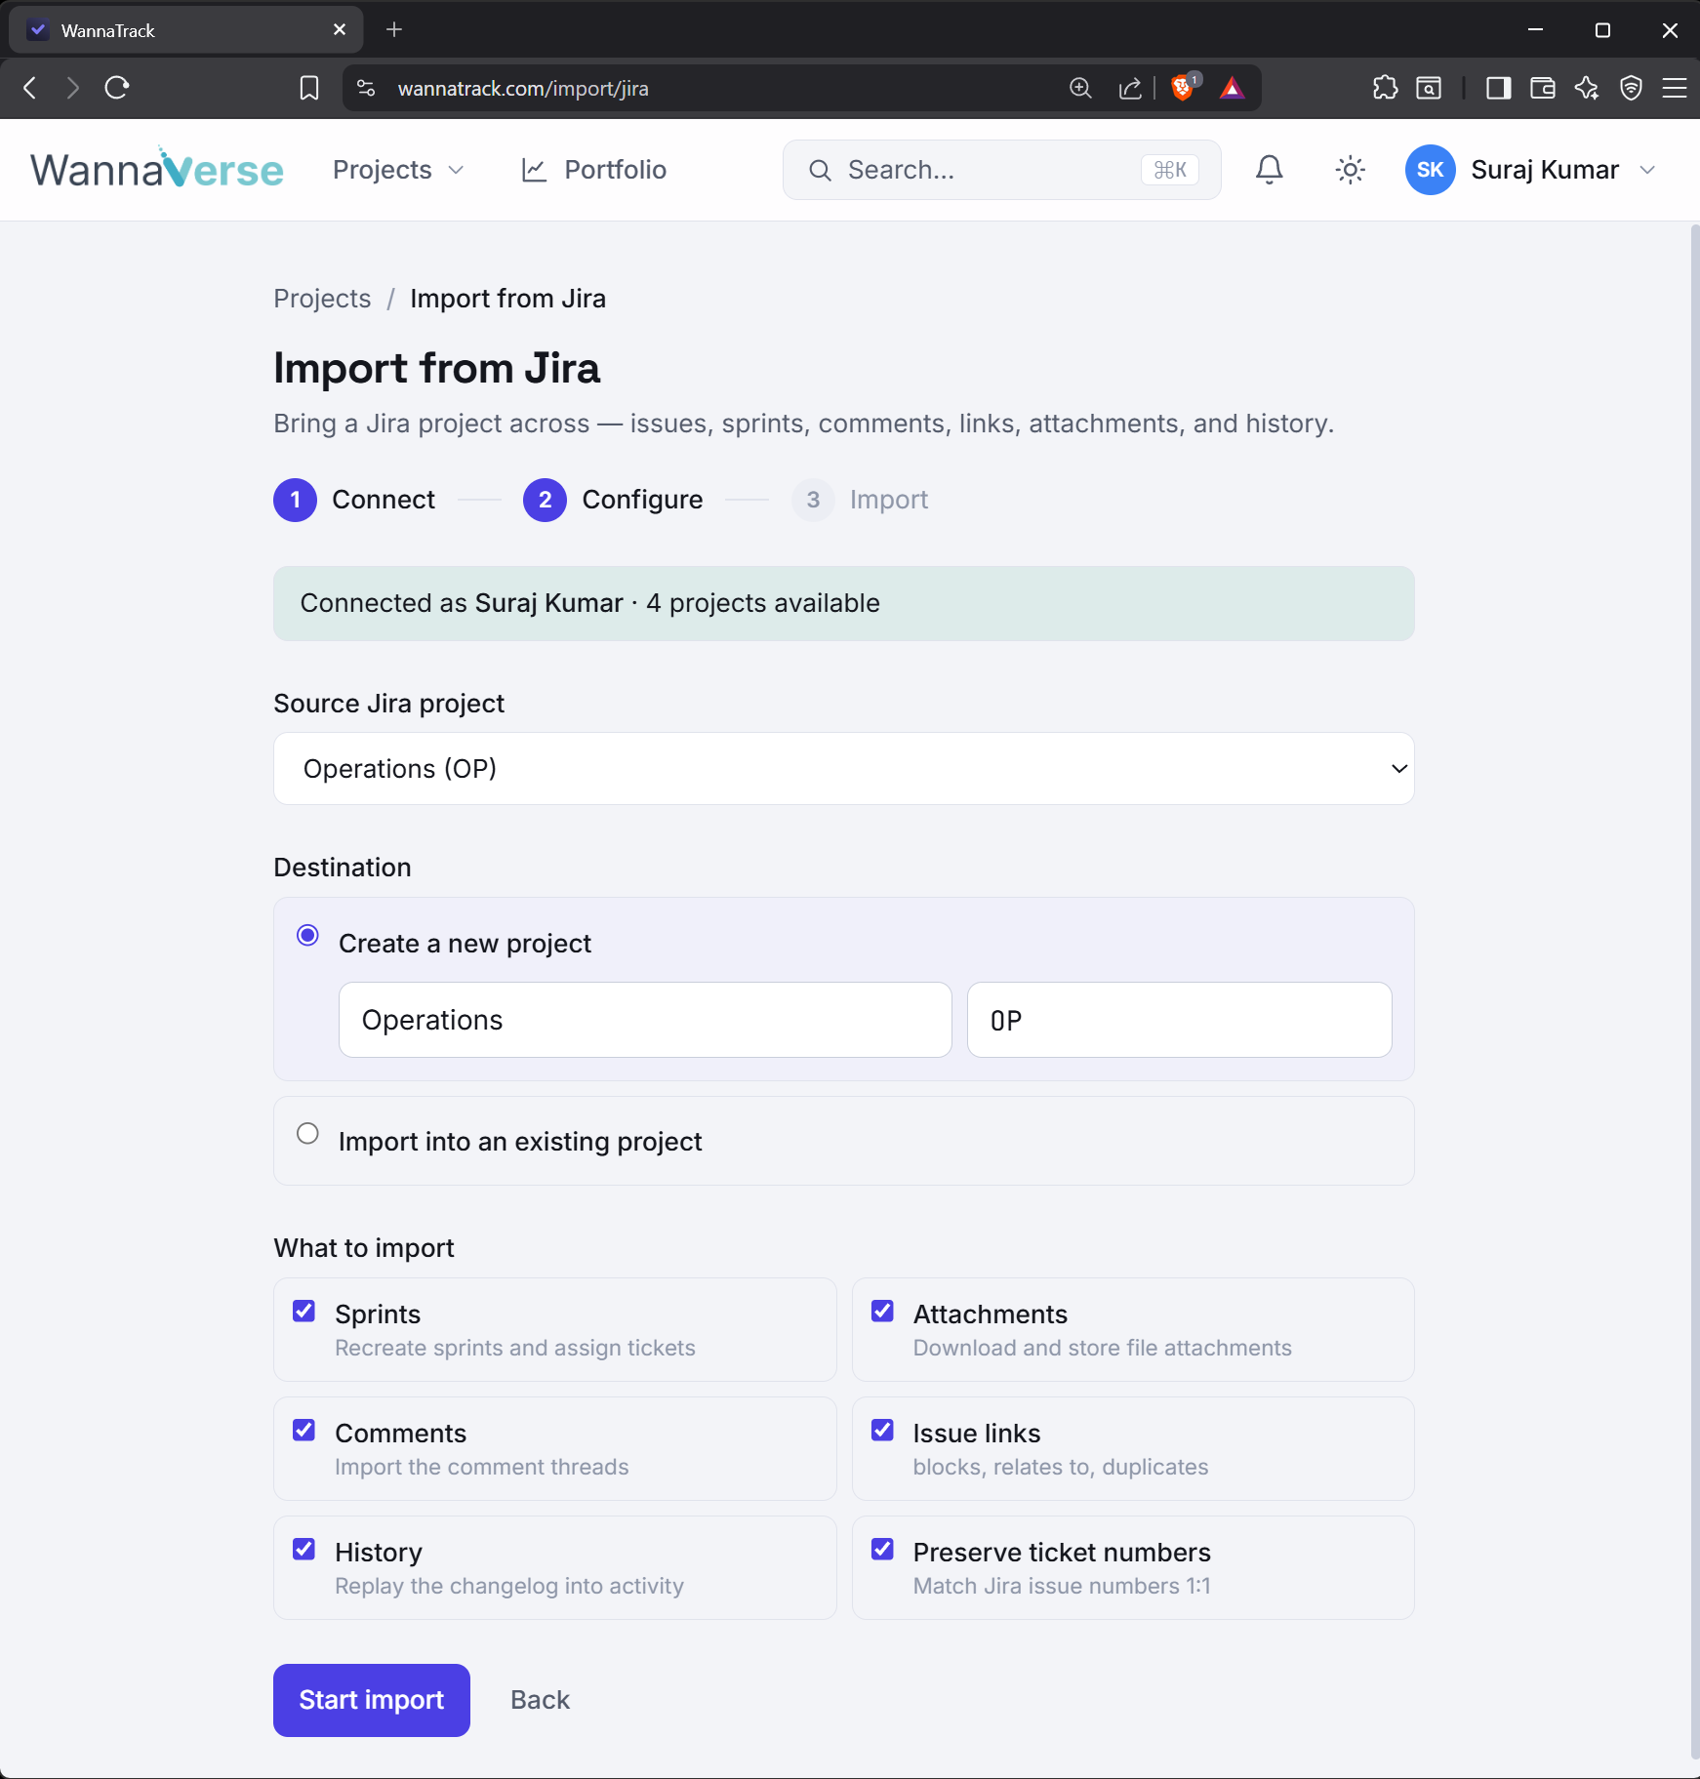This screenshot has width=1700, height=1779.
Task: Expand the Projects menu
Action: pyautogui.click(x=398, y=170)
